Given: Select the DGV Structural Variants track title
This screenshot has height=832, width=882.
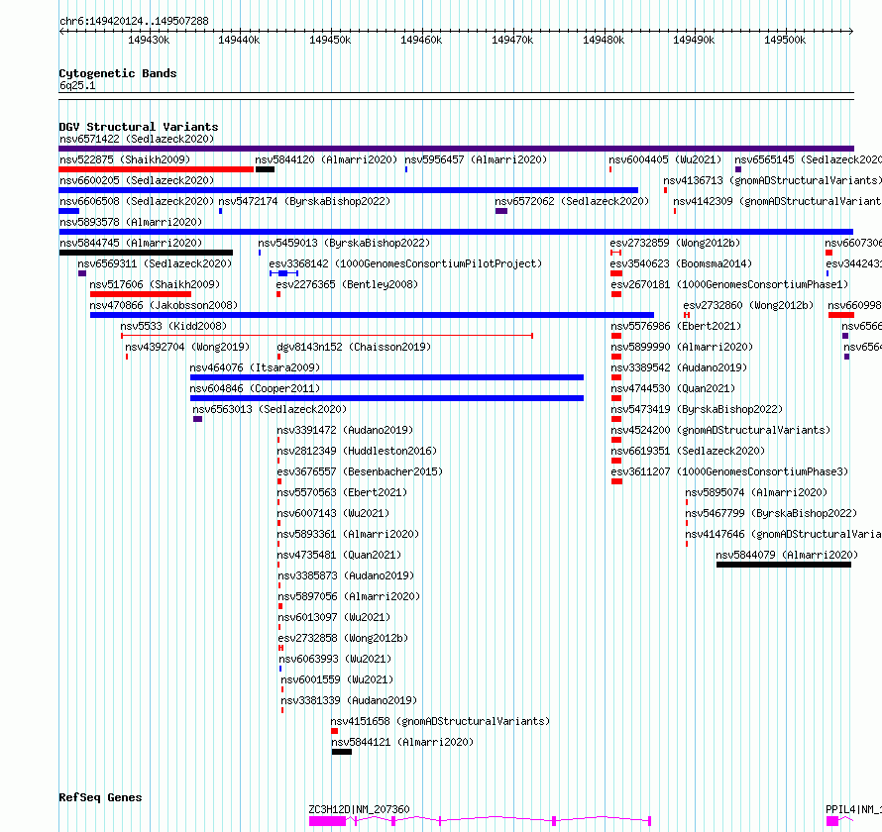Looking at the screenshot, I should pyautogui.click(x=139, y=127).
